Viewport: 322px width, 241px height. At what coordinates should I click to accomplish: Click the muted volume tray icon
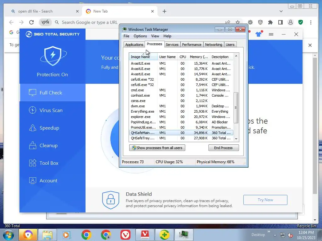(x=290, y=235)
